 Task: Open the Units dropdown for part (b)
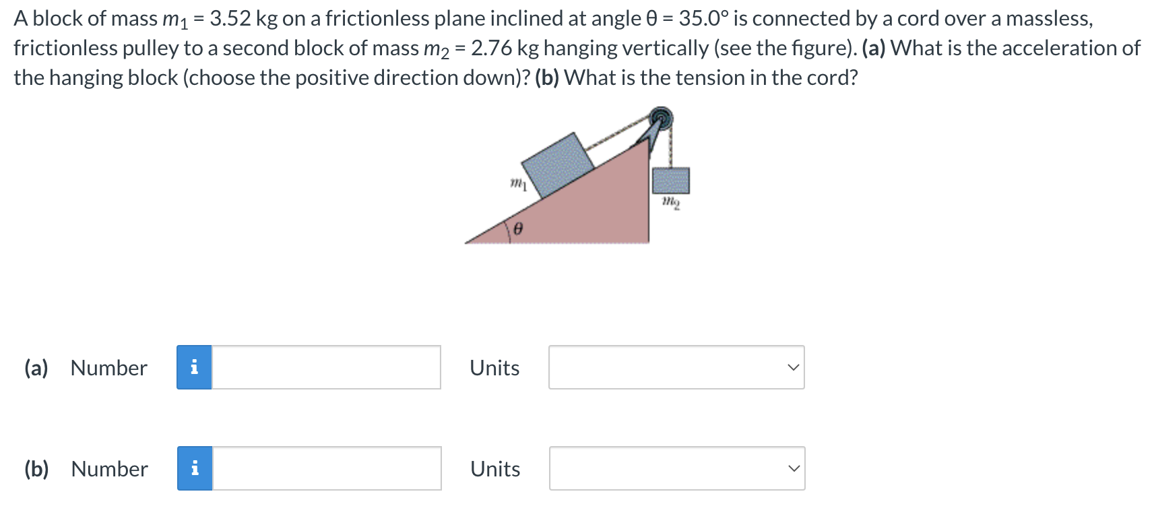pos(676,468)
